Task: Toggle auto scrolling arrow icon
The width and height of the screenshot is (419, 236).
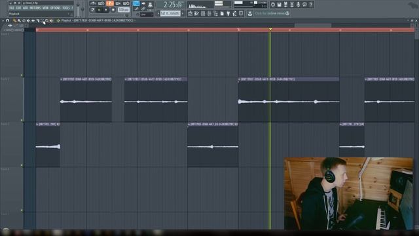Action: [x=143, y=3]
